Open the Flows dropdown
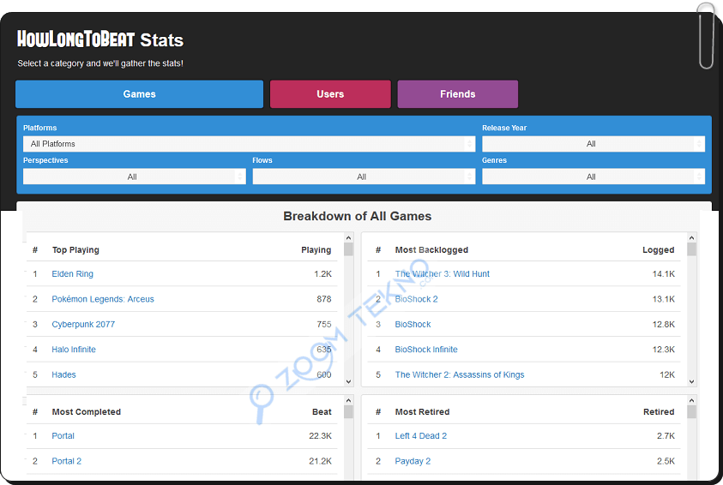723x485 pixels. pos(364,177)
